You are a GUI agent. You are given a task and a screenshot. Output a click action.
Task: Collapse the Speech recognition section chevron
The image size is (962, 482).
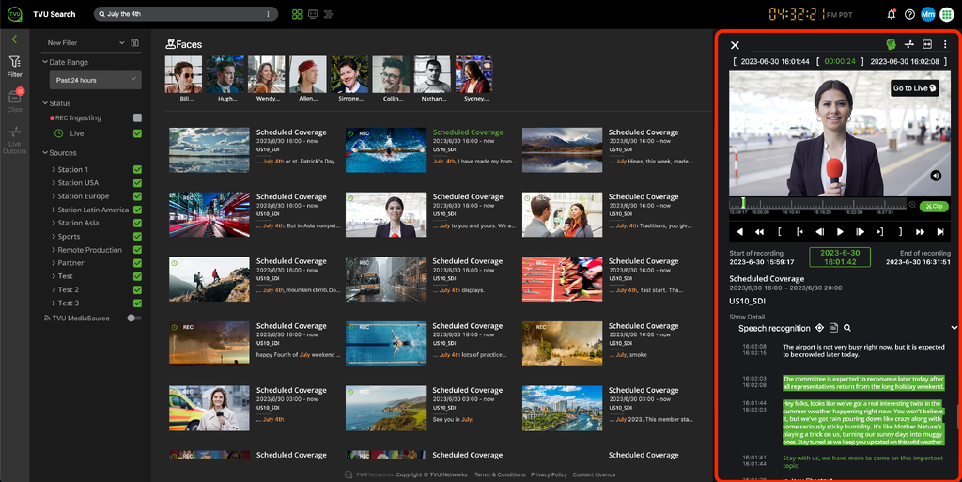click(954, 328)
